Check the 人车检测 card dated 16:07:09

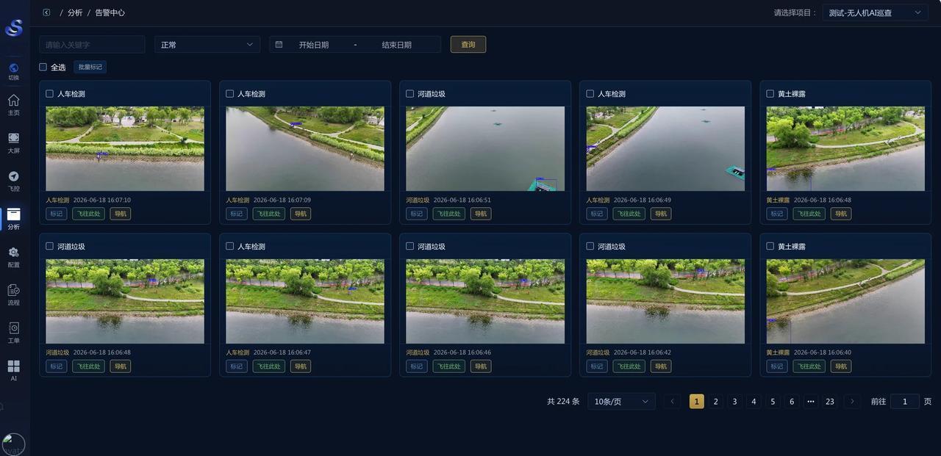229,94
